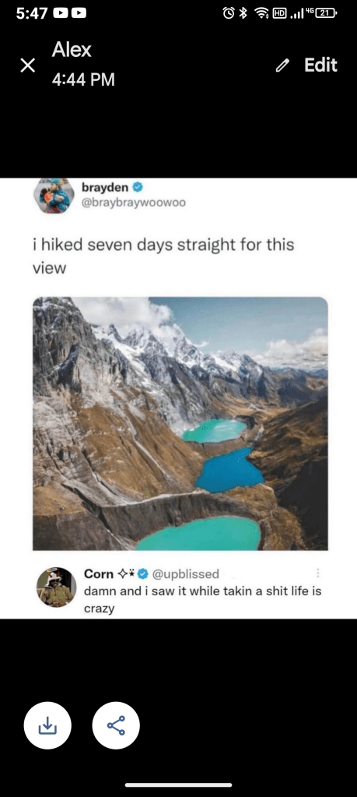Tap the Bluetooth status icon
This screenshot has height=797, width=357.
243,13
